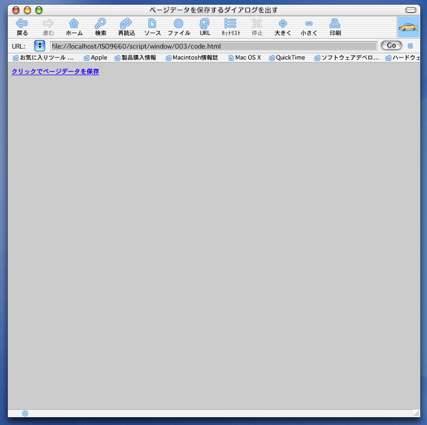Viewport: 427px width, 425px height.
Task: Open お気に入りツール bookmark folder
Action: tap(43, 57)
